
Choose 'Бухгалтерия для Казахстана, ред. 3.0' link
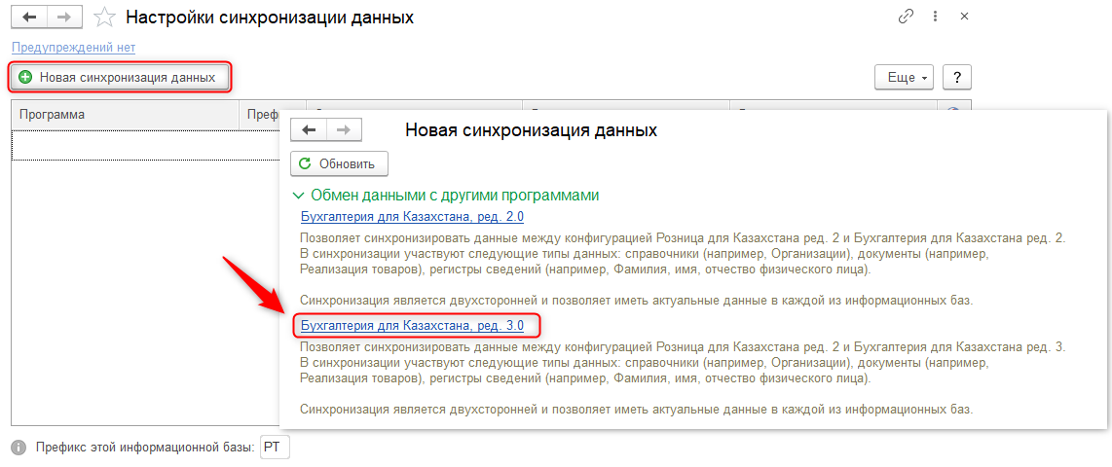[412, 325]
